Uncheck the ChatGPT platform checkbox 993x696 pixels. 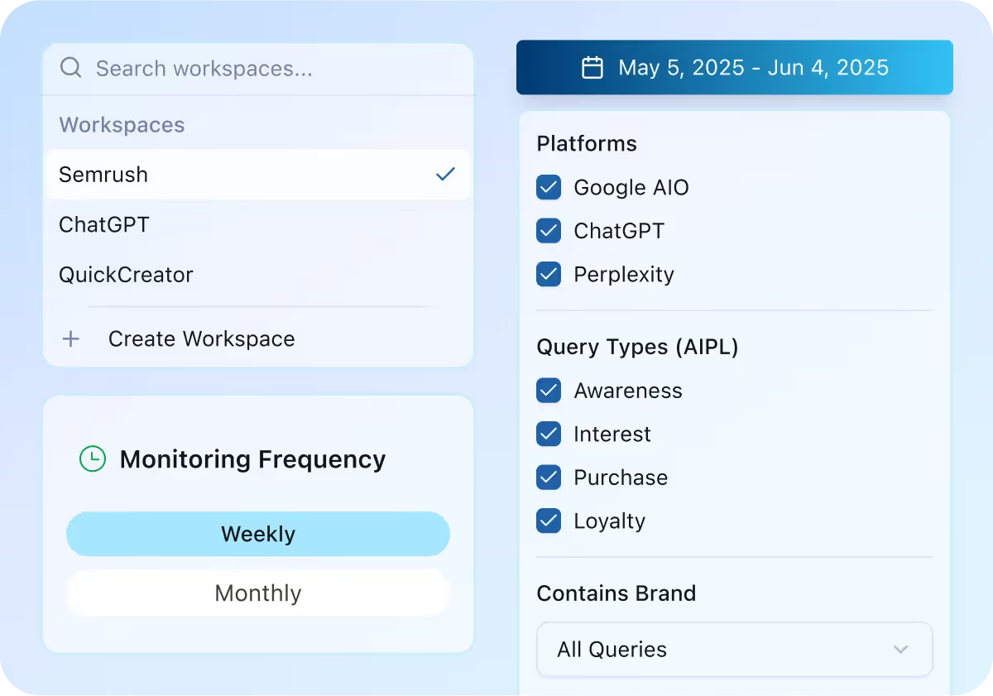(x=549, y=231)
